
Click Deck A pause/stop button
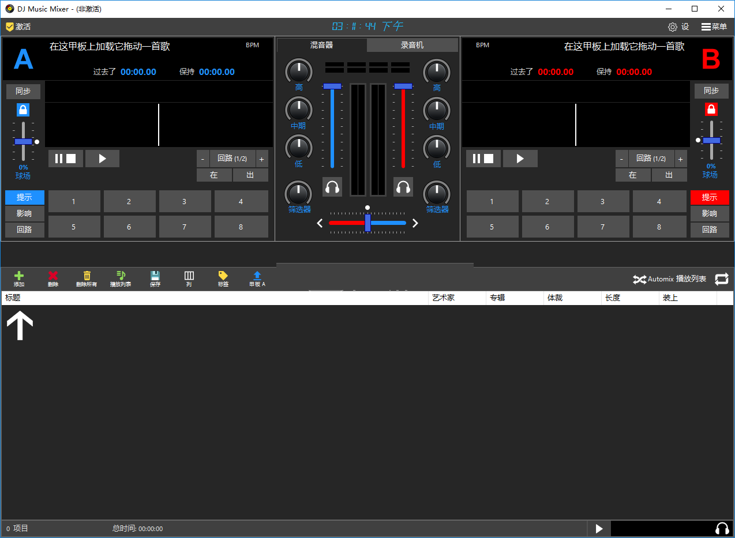coord(66,159)
